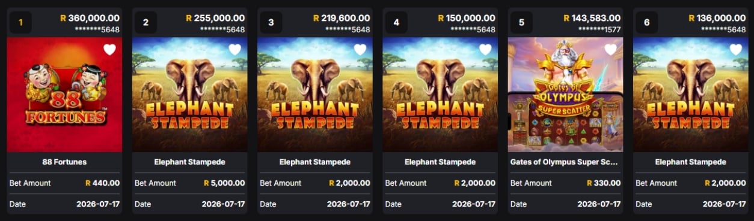Toggle heart on rank 2 Elephant Stampede card

[x=234, y=50]
